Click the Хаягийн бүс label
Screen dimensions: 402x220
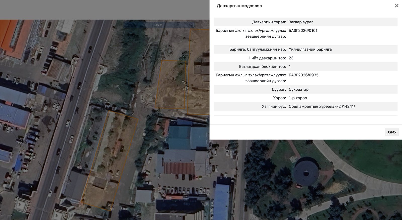(274, 106)
